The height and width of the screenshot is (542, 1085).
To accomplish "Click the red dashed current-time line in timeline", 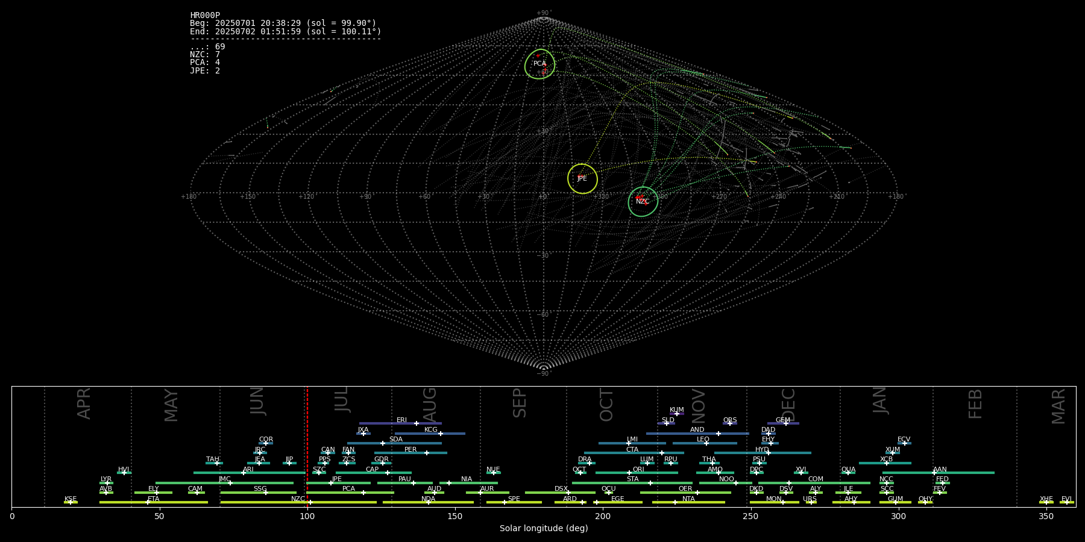I will coord(307,446).
